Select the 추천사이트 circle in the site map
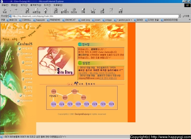 point(75,91)
